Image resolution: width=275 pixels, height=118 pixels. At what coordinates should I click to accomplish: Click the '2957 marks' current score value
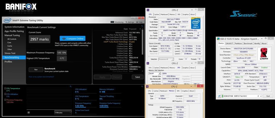(x=40, y=39)
